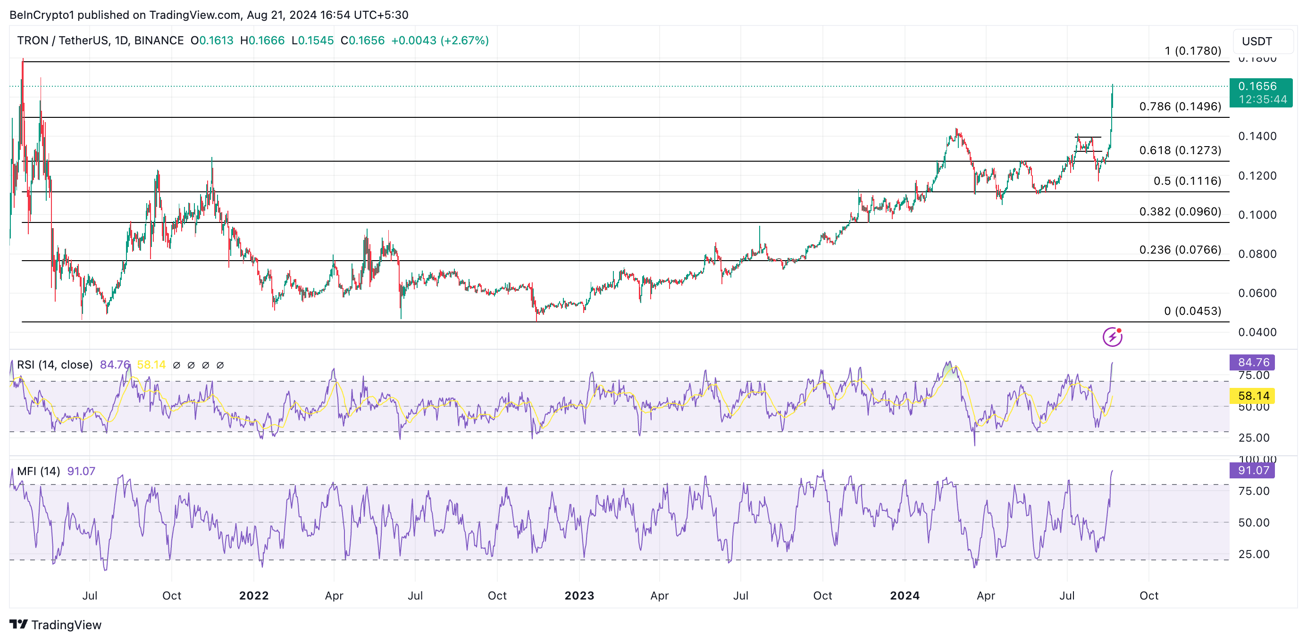Click the 0.786 (0.1496) Fibonacci level label
1307x641 pixels.
(x=1180, y=107)
